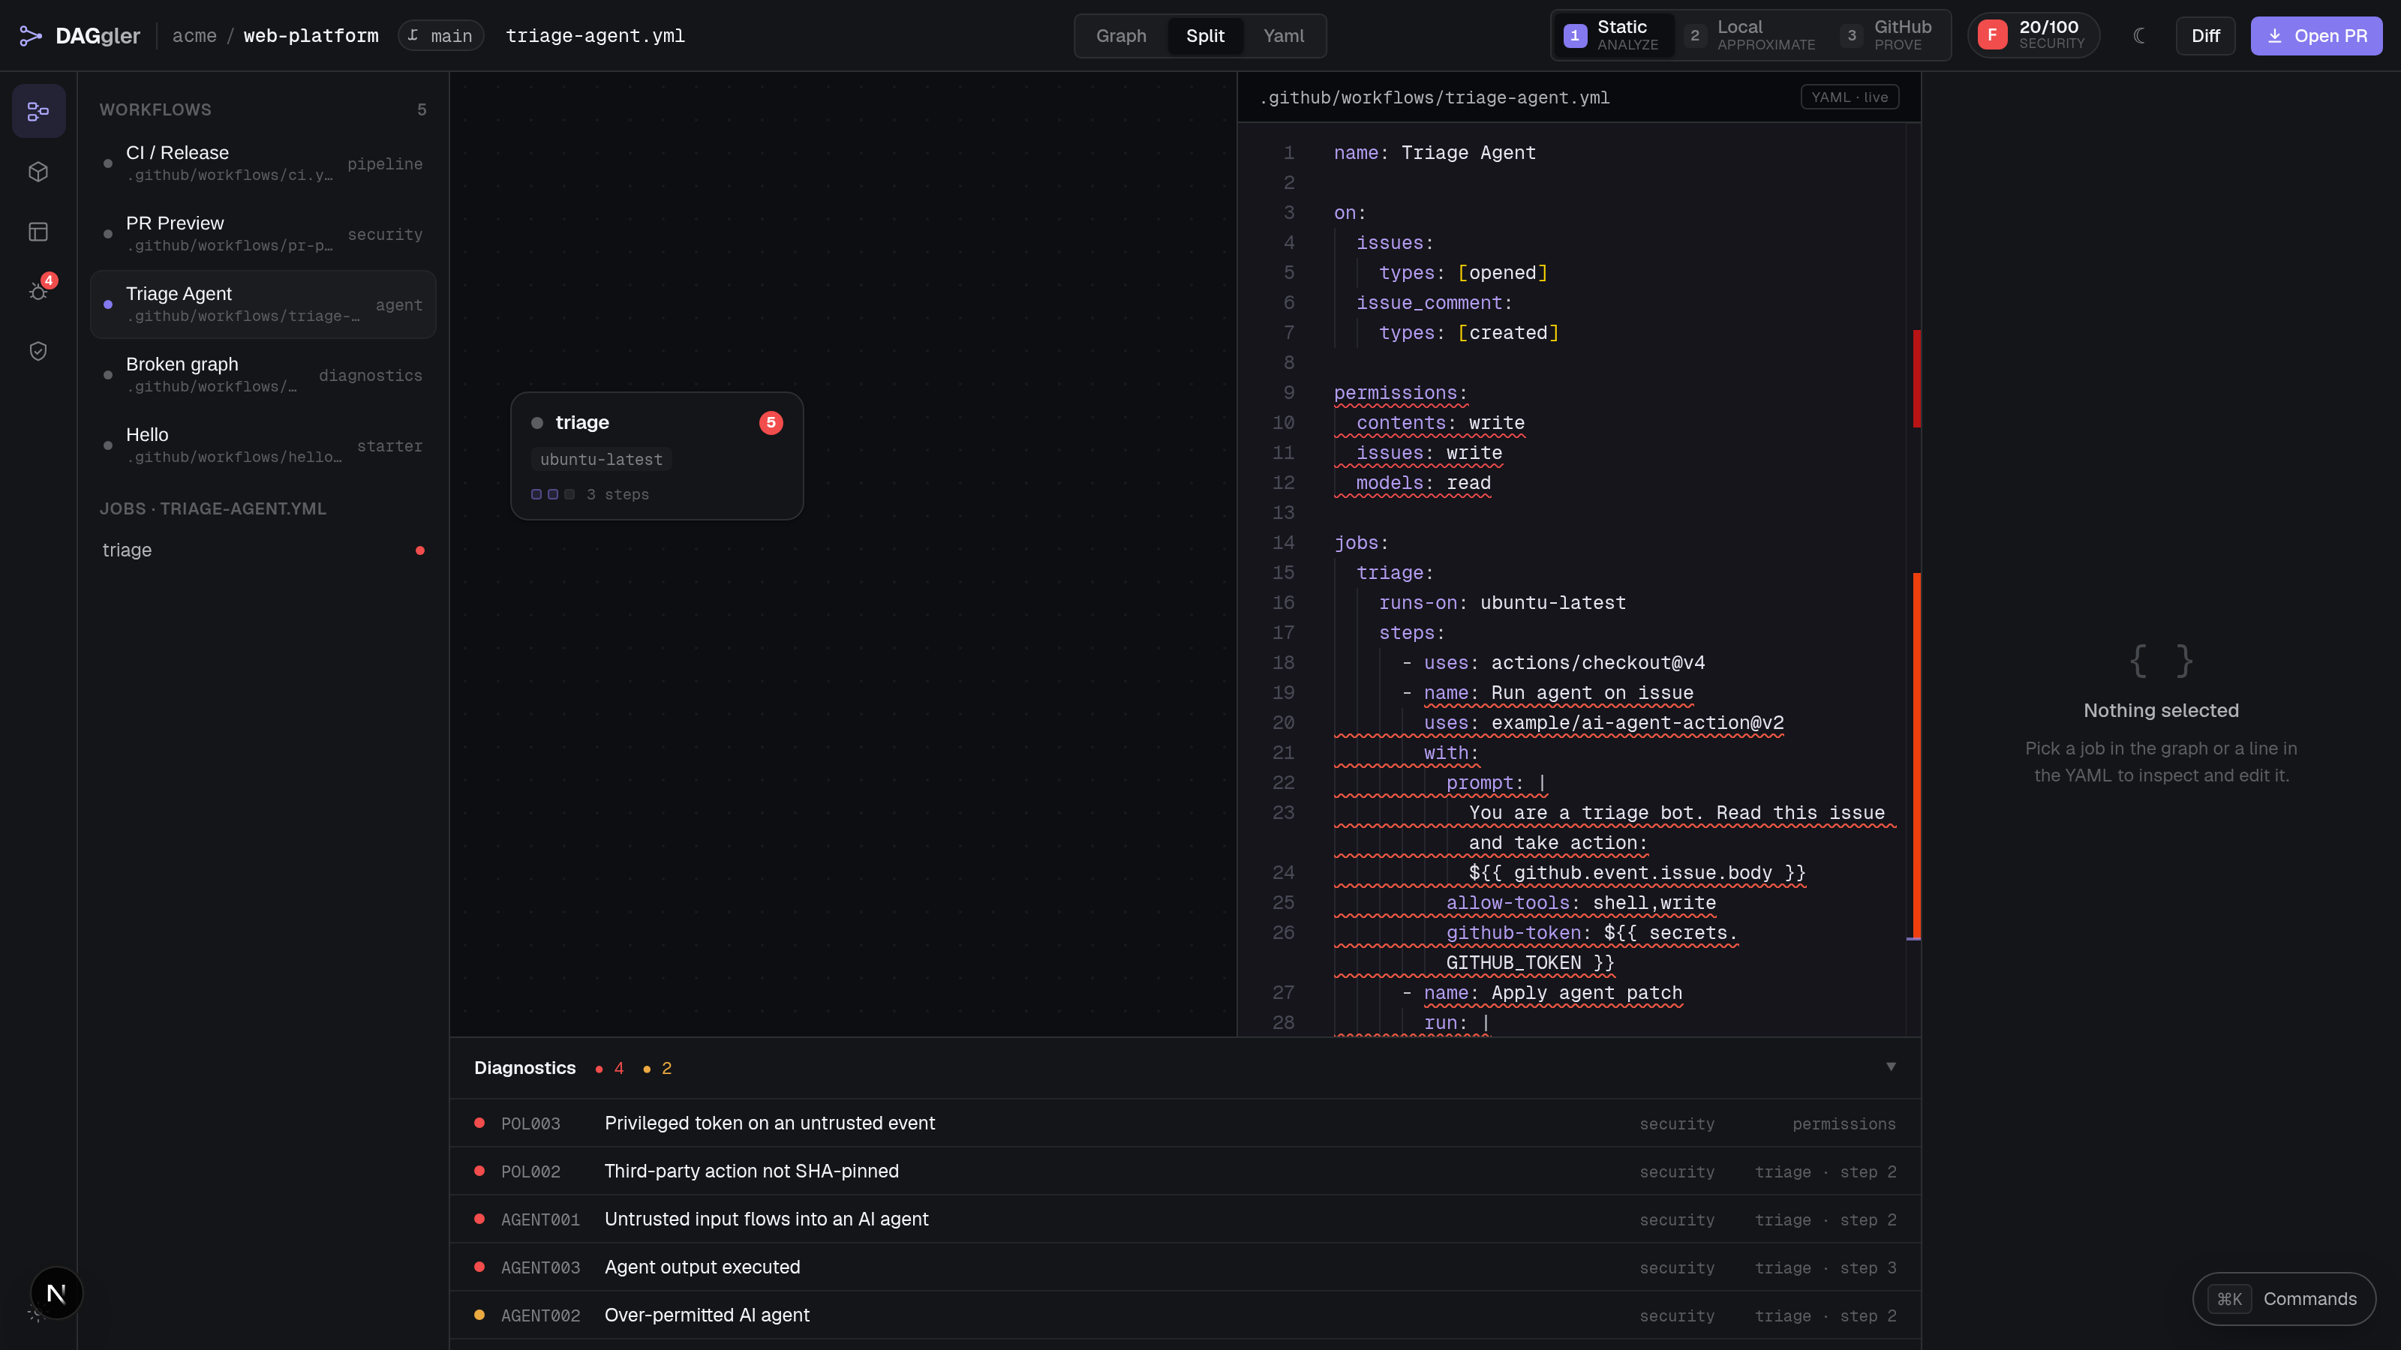Click the Open PR button
2401x1350 pixels.
pyautogui.click(x=2316, y=35)
